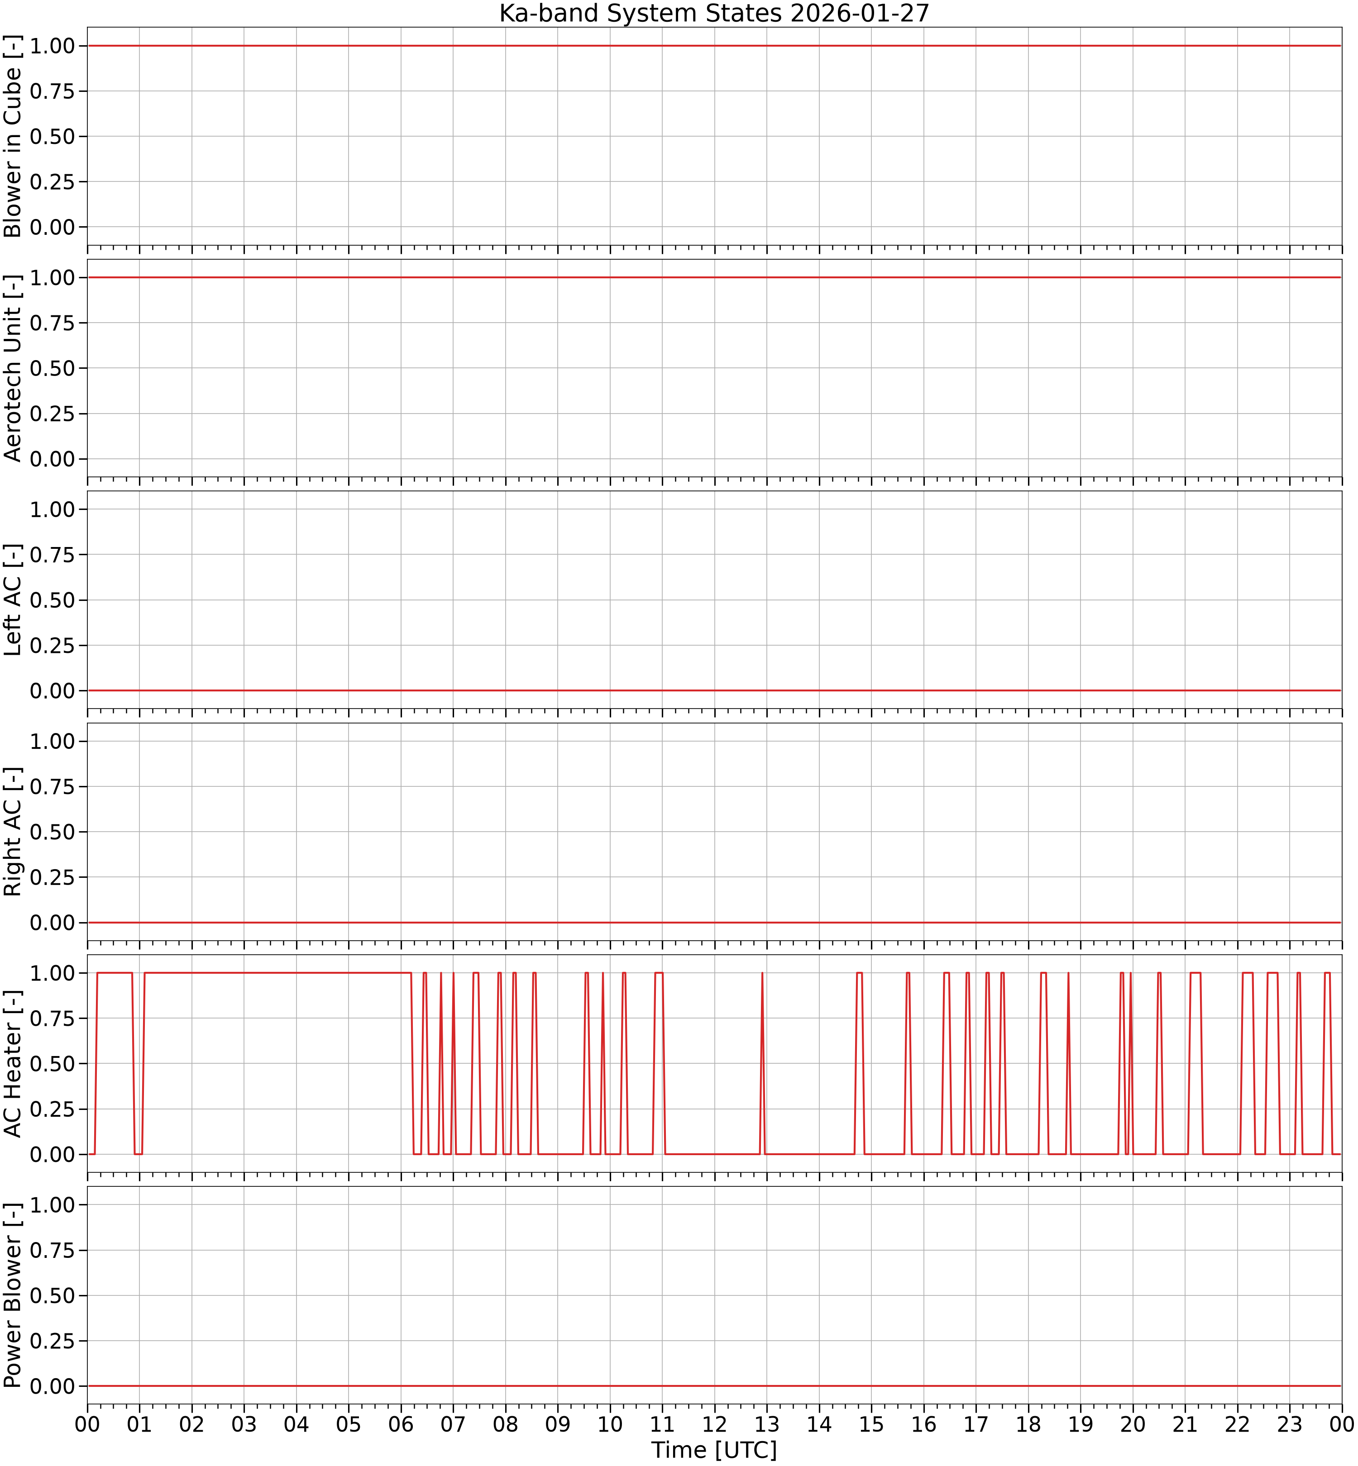Click the 03 hour tick label
Image resolution: width=1358 pixels, height=1466 pixels.
pos(244,1424)
